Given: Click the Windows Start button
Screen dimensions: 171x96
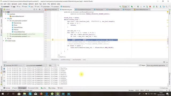Looking at the screenshot, I should (x=2, y=94).
